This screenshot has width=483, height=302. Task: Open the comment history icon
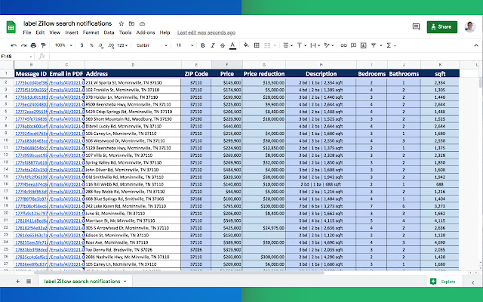pyautogui.click(x=416, y=27)
